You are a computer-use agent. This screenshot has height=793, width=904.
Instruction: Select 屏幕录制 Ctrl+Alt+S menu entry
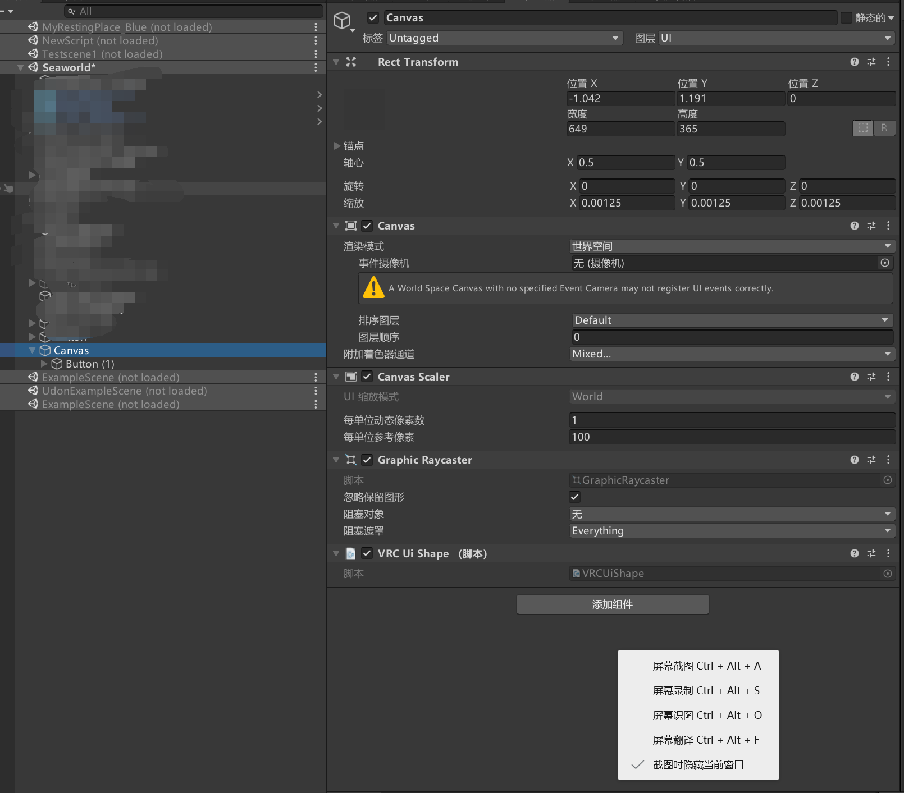698,691
